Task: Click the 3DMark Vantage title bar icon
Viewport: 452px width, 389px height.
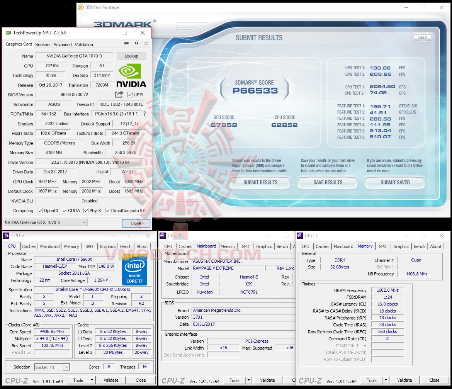Action: click(x=81, y=7)
